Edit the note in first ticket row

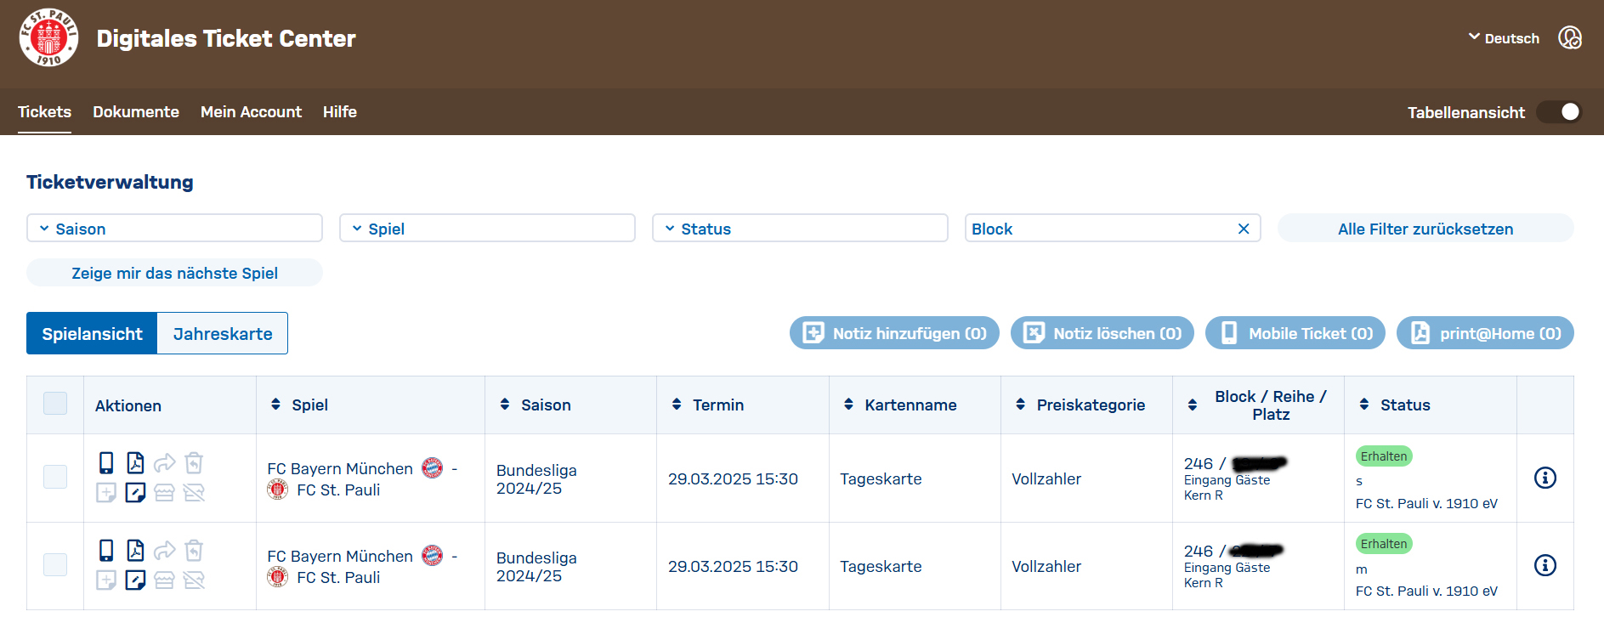(x=135, y=492)
